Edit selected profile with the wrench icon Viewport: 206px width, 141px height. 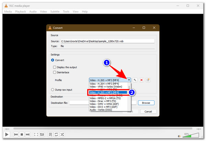click(x=135, y=80)
